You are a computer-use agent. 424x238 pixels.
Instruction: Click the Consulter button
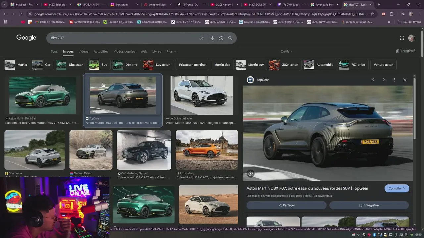(397, 188)
